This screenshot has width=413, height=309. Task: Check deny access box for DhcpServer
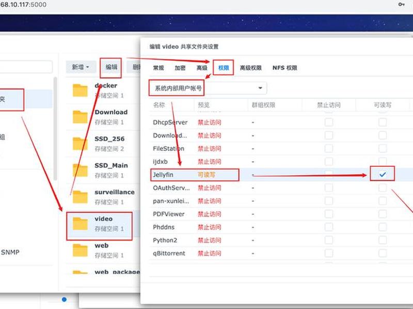tap(329, 122)
